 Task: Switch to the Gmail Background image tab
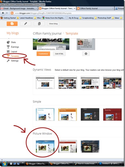point(19,8)
